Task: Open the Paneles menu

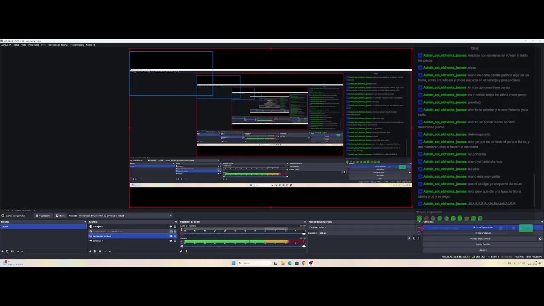Action: (34, 45)
